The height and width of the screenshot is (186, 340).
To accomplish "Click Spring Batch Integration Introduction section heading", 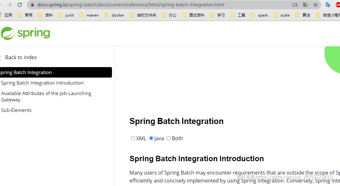I will coord(197,158).
